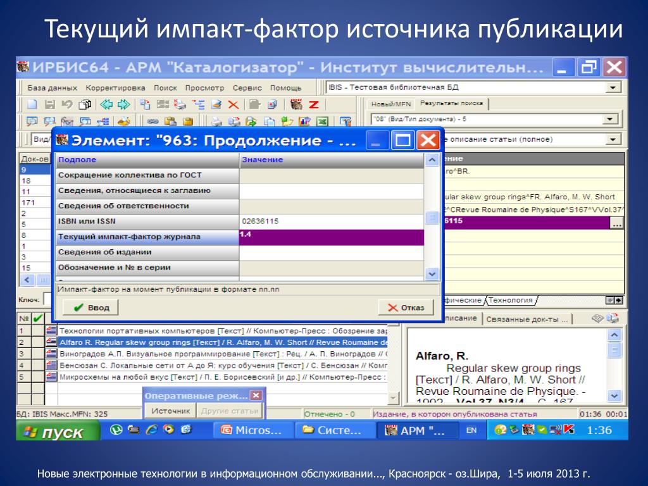648x486 pixels.
Task: Close the Оперативные реж... panel
Action: click(256, 396)
